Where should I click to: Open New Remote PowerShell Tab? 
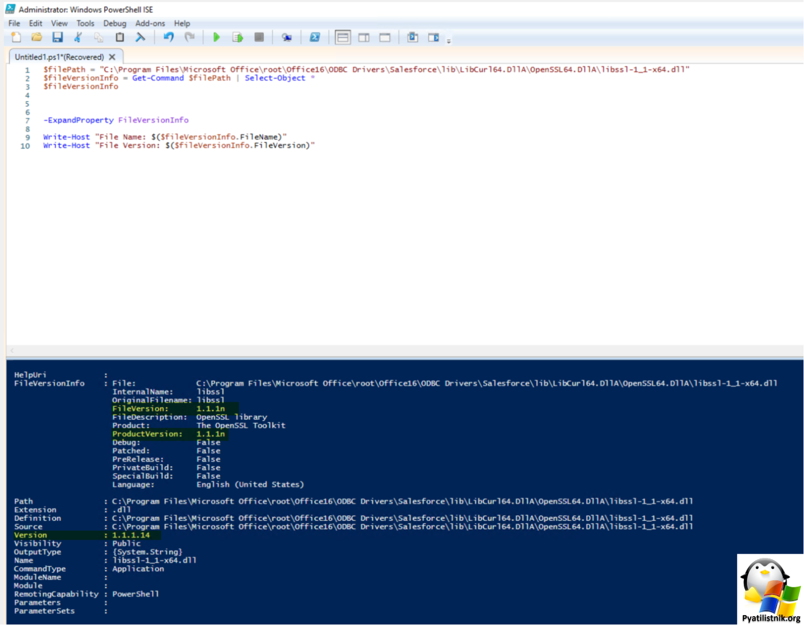tap(286, 37)
